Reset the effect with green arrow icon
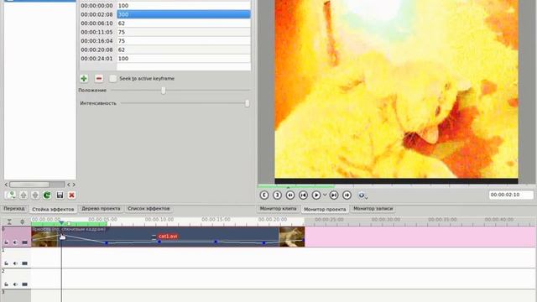Viewport: 537px width, 302px height. click(47, 195)
